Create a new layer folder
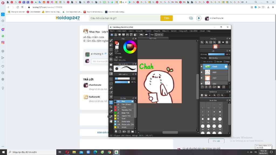The image size is (276, 155). pyautogui.click(x=219, y=87)
